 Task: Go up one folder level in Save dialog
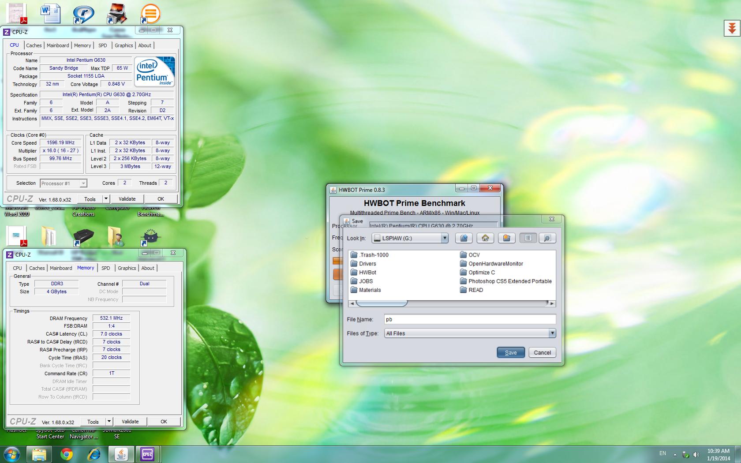click(464, 238)
